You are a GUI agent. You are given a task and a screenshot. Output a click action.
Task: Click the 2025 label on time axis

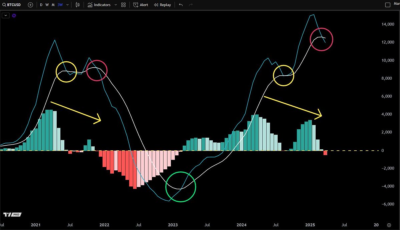[310, 225]
